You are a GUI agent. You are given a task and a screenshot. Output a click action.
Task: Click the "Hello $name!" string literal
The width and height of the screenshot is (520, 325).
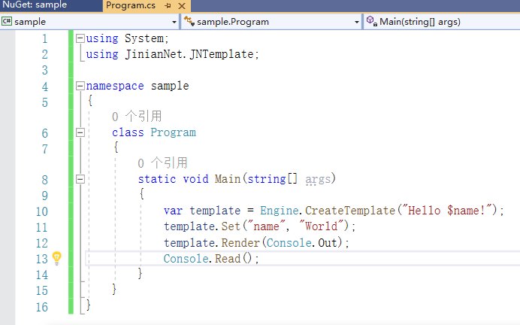click(x=446, y=211)
